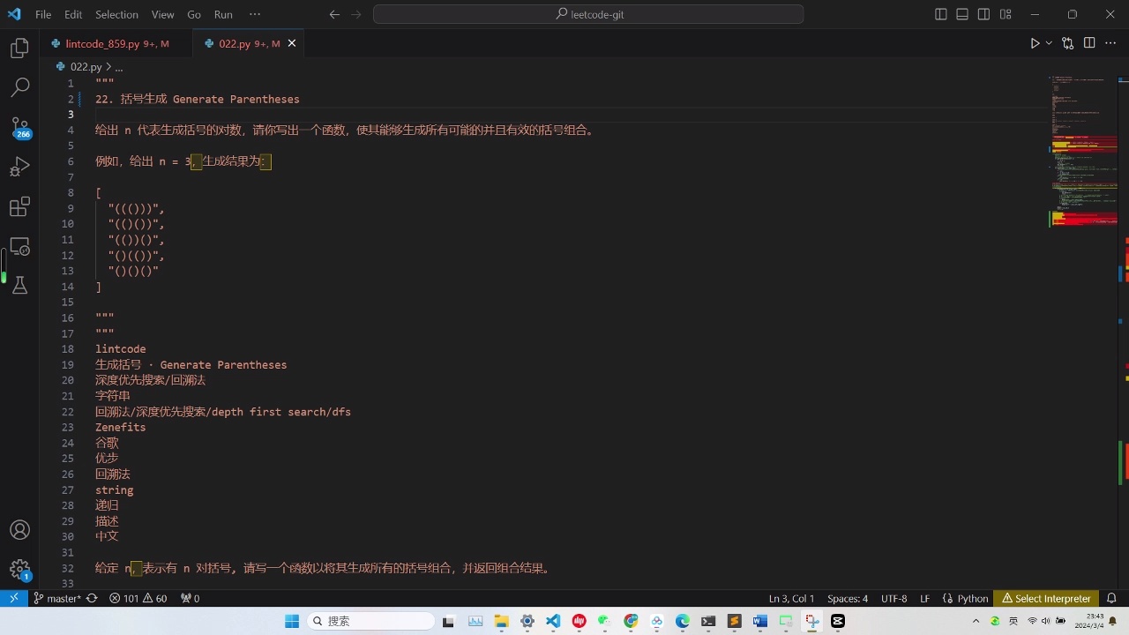The height and width of the screenshot is (635, 1129).
Task: Open the Extensions view
Action: [19, 206]
